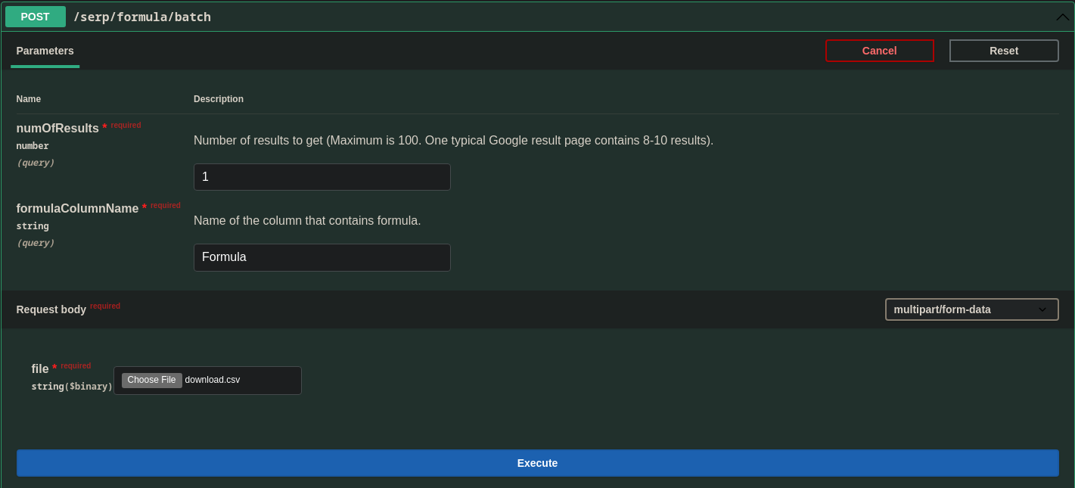Click the Name column header
This screenshot has width=1075, height=488.
click(29, 99)
